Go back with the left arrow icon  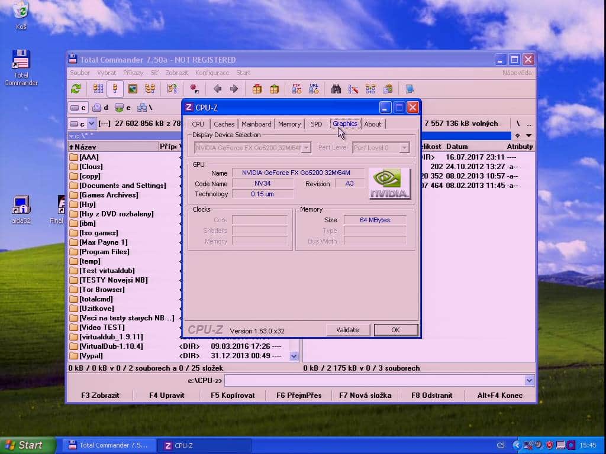[217, 89]
